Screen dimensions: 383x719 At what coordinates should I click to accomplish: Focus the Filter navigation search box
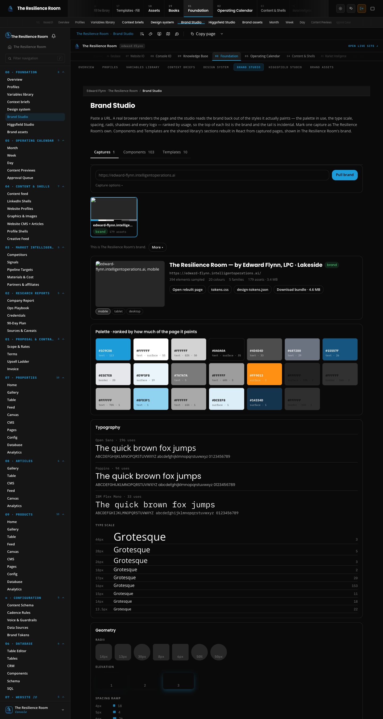35,58
